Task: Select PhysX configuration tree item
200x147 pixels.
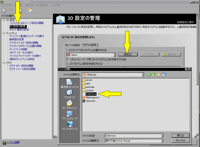Action: pyautogui.click(x=19, y=30)
